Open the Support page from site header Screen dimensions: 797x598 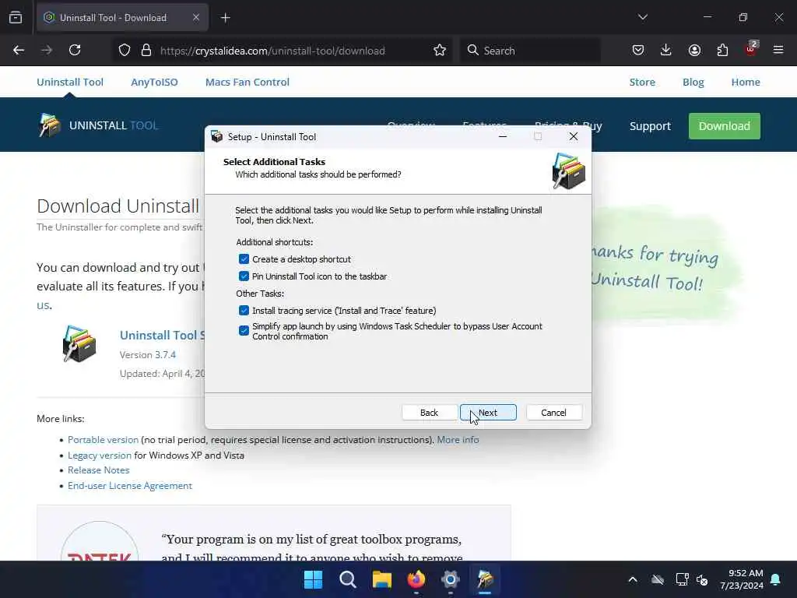point(650,126)
